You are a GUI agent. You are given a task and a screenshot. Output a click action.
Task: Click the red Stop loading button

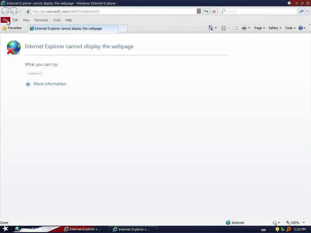(214, 11)
